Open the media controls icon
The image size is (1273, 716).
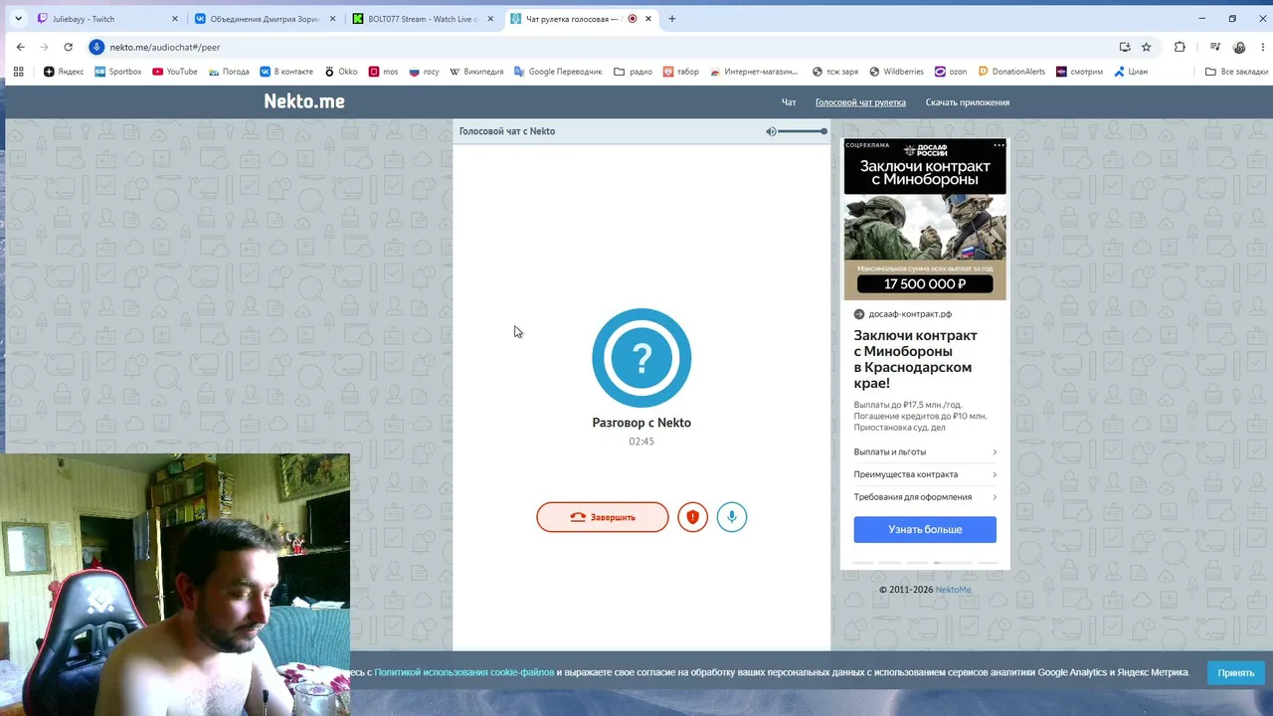point(1215,47)
